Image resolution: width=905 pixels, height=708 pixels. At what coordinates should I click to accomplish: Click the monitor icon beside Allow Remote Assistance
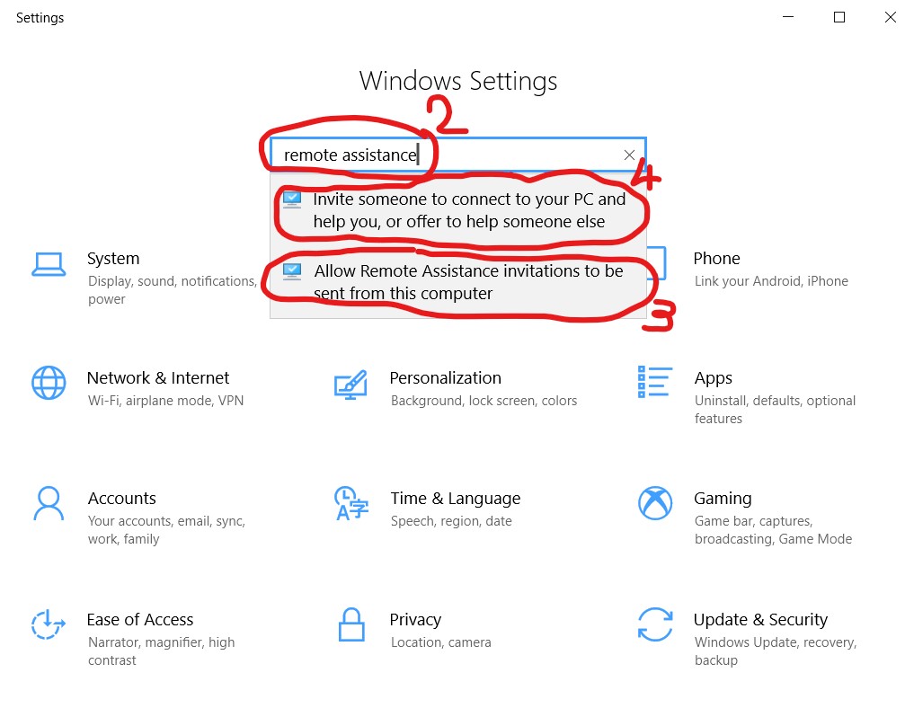click(x=292, y=270)
